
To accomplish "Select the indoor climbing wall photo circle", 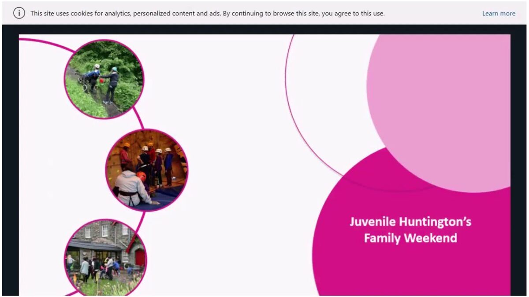I will pos(147,170).
